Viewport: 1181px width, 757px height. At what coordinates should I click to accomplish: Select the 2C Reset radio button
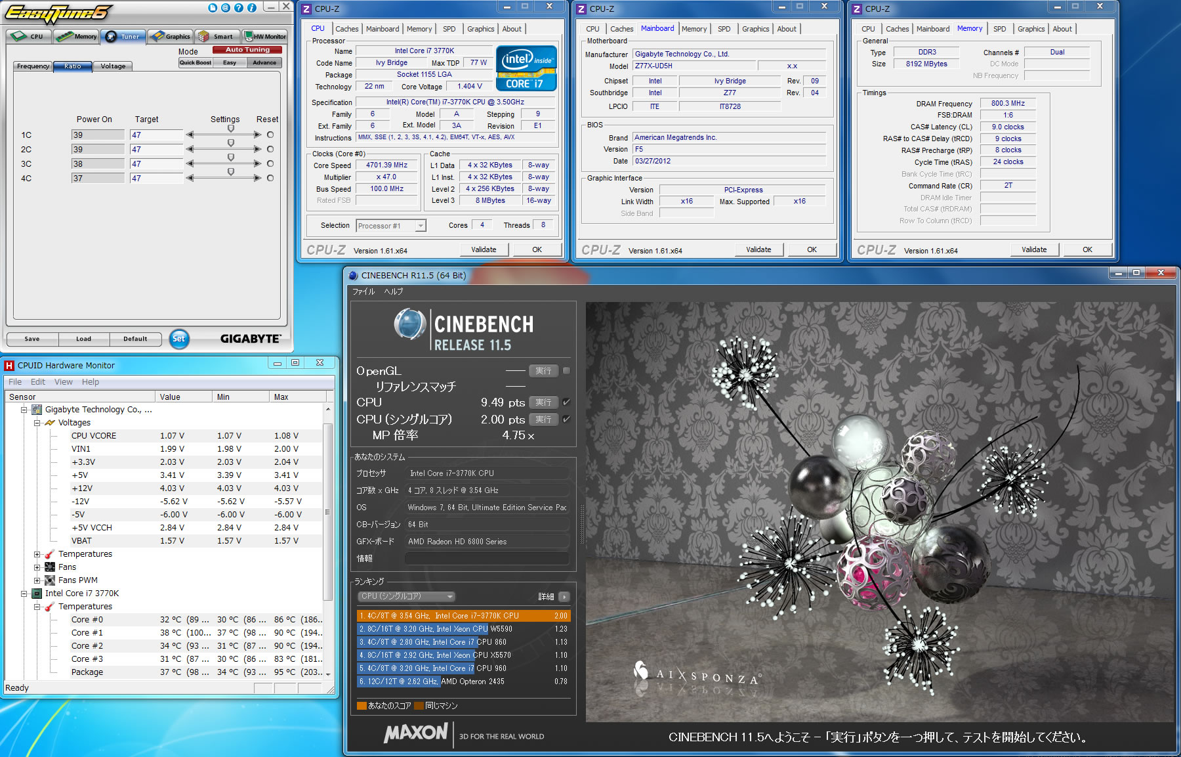pyautogui.click(x=270, y=149)
